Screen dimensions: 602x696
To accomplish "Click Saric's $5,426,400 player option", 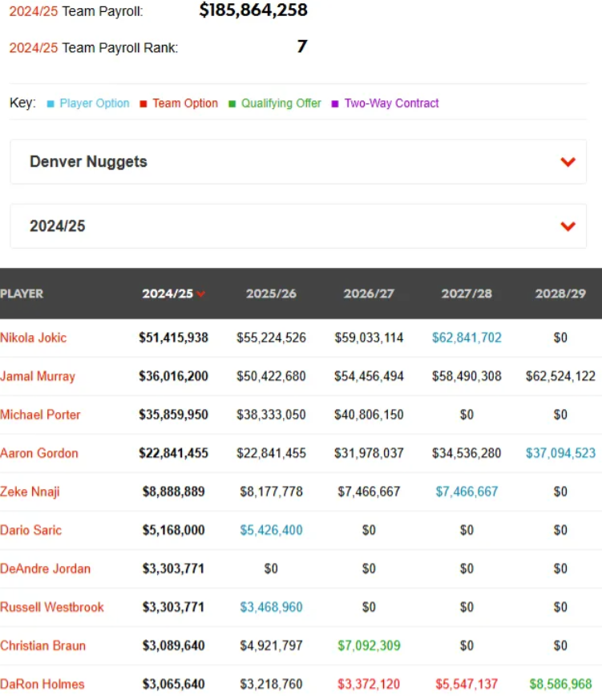I will point(271,530).
